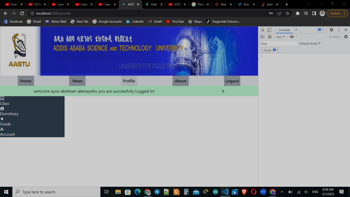Switch to the Console tab in DevTools
Viewport: 350px width, 197px height.
pos(284,30)
